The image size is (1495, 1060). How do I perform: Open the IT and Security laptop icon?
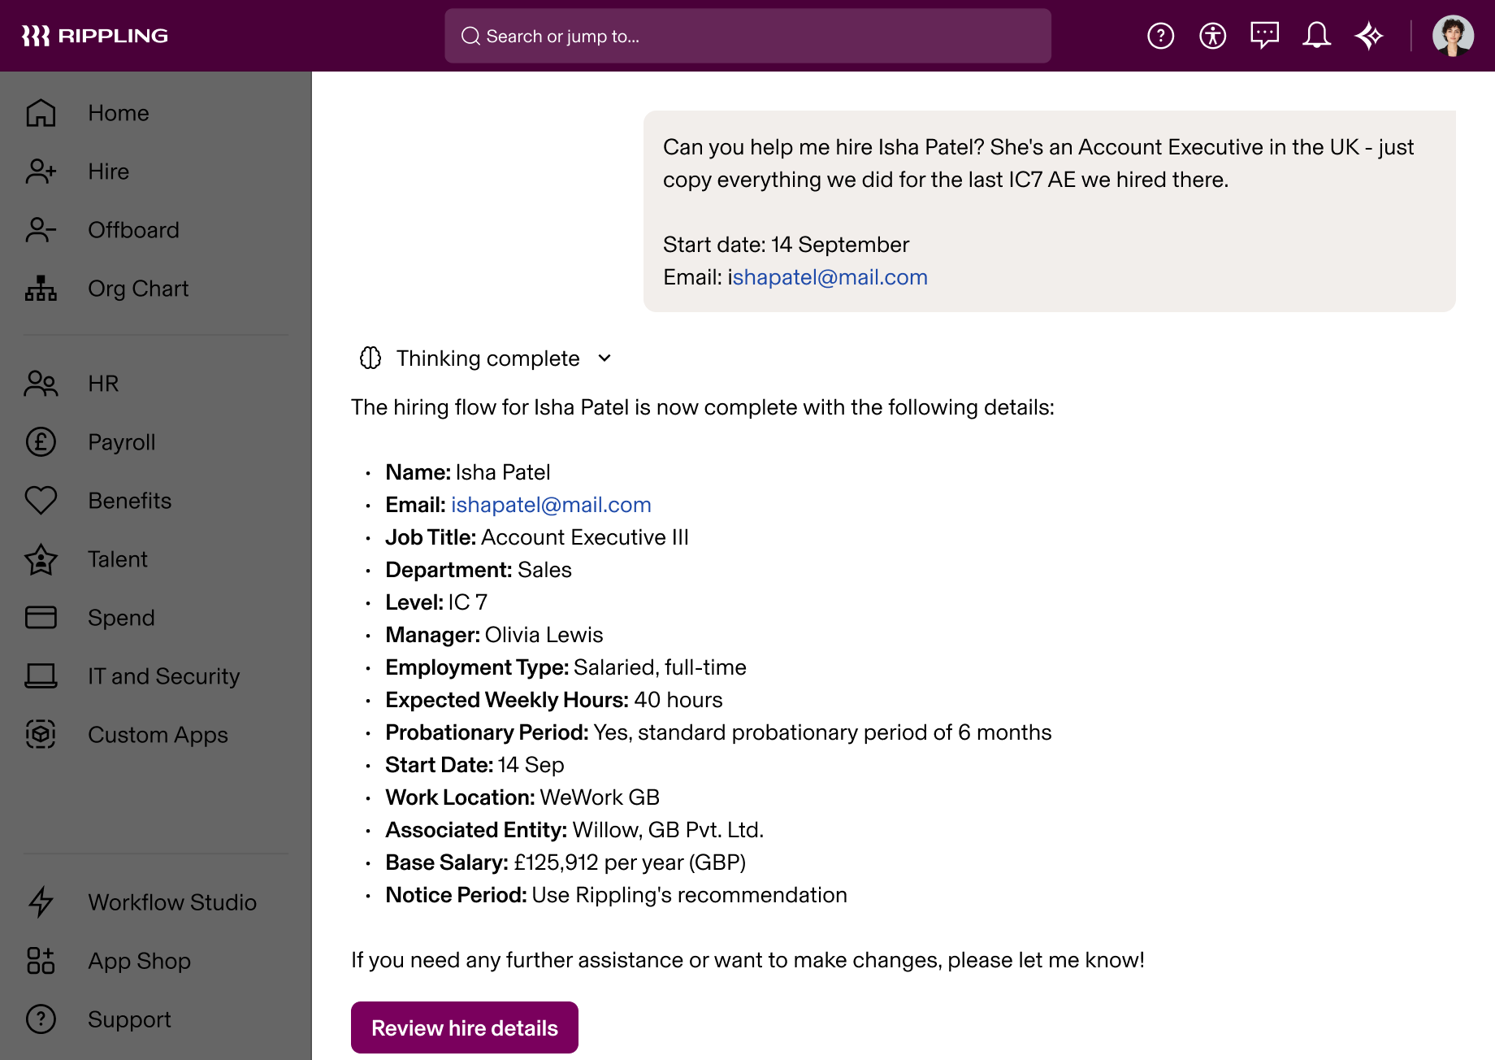coord(40,676)
